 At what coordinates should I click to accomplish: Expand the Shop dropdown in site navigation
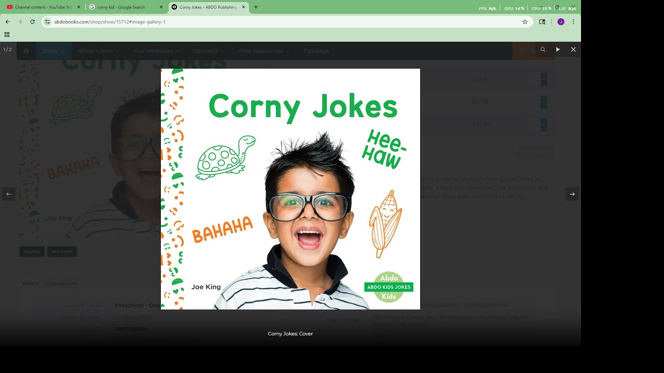click(53, 51)
